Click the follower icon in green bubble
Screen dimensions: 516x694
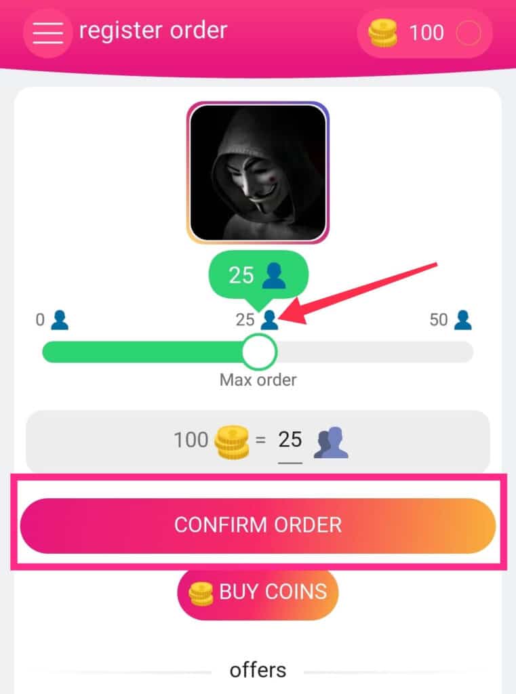pos(274,275)
